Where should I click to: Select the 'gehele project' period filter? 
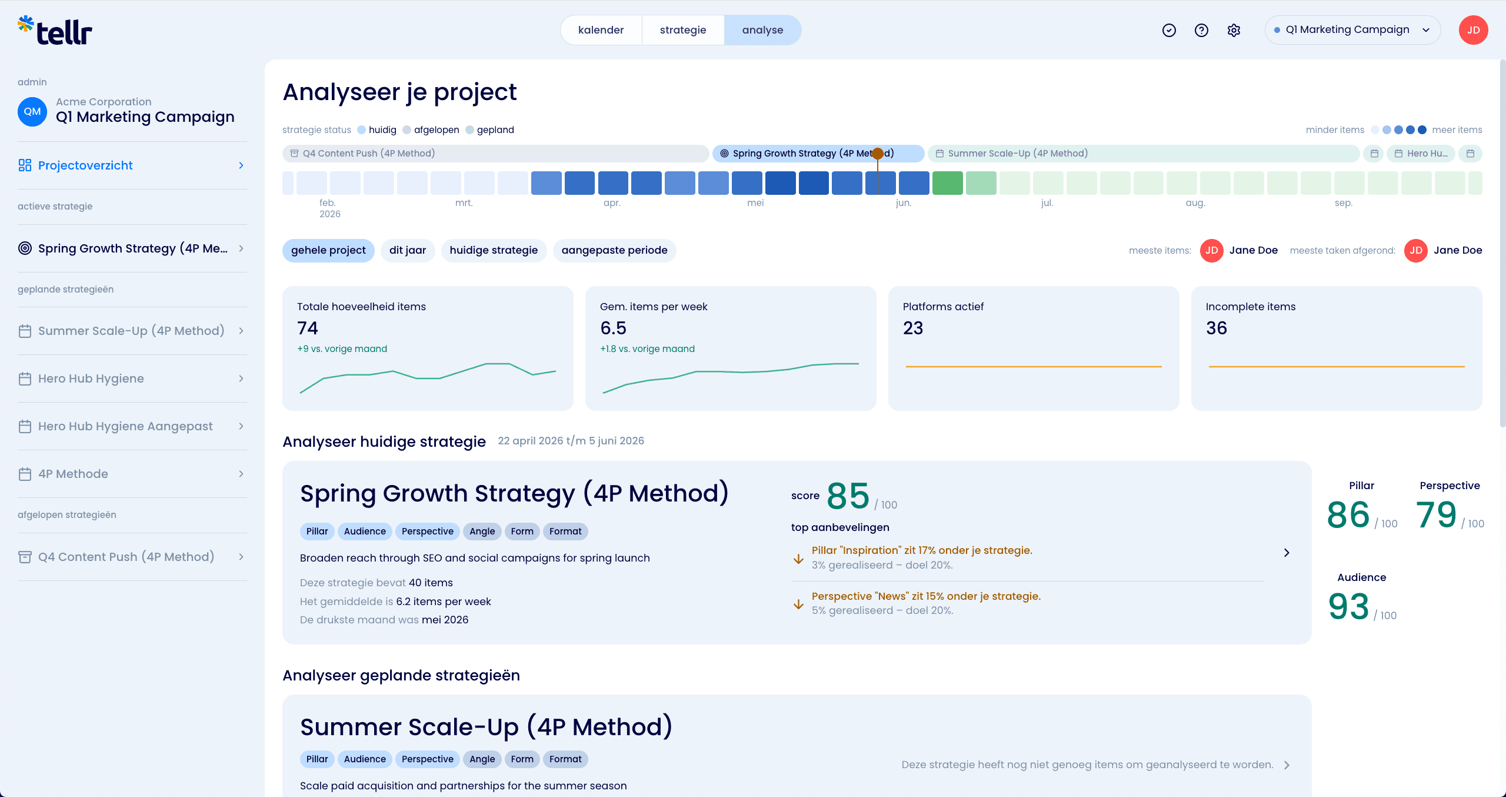coord(328,250)
